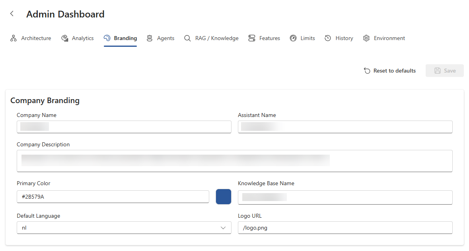Click the Agents icon

(149, 38)
